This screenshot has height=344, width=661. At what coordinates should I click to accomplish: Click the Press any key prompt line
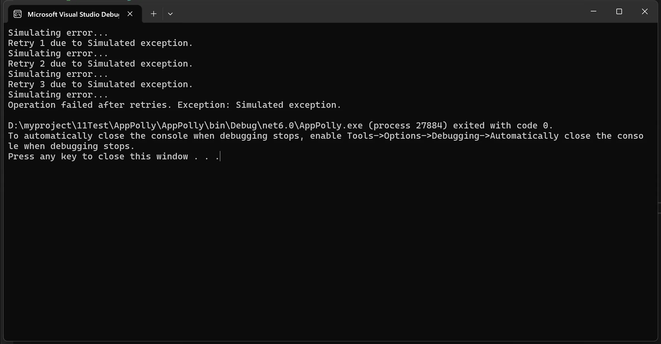[113, 157]
